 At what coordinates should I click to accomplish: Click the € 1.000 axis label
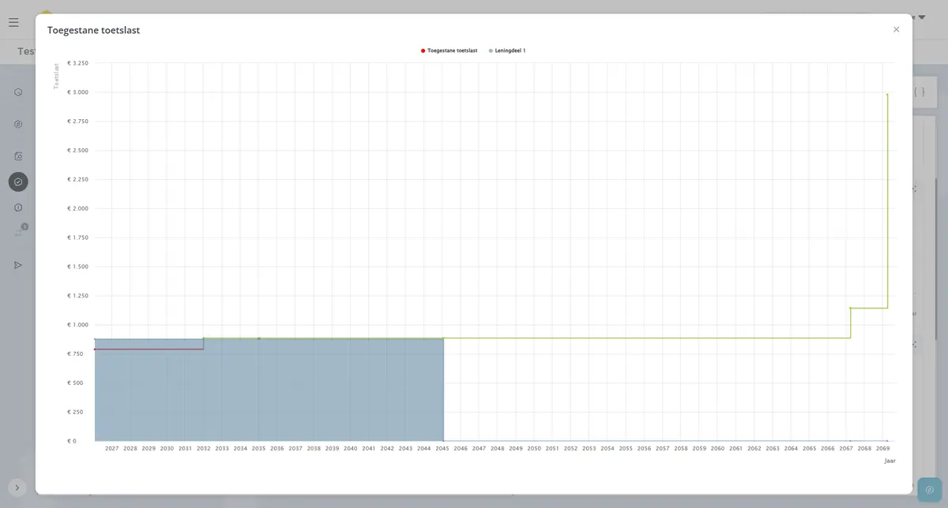(77, 325)
